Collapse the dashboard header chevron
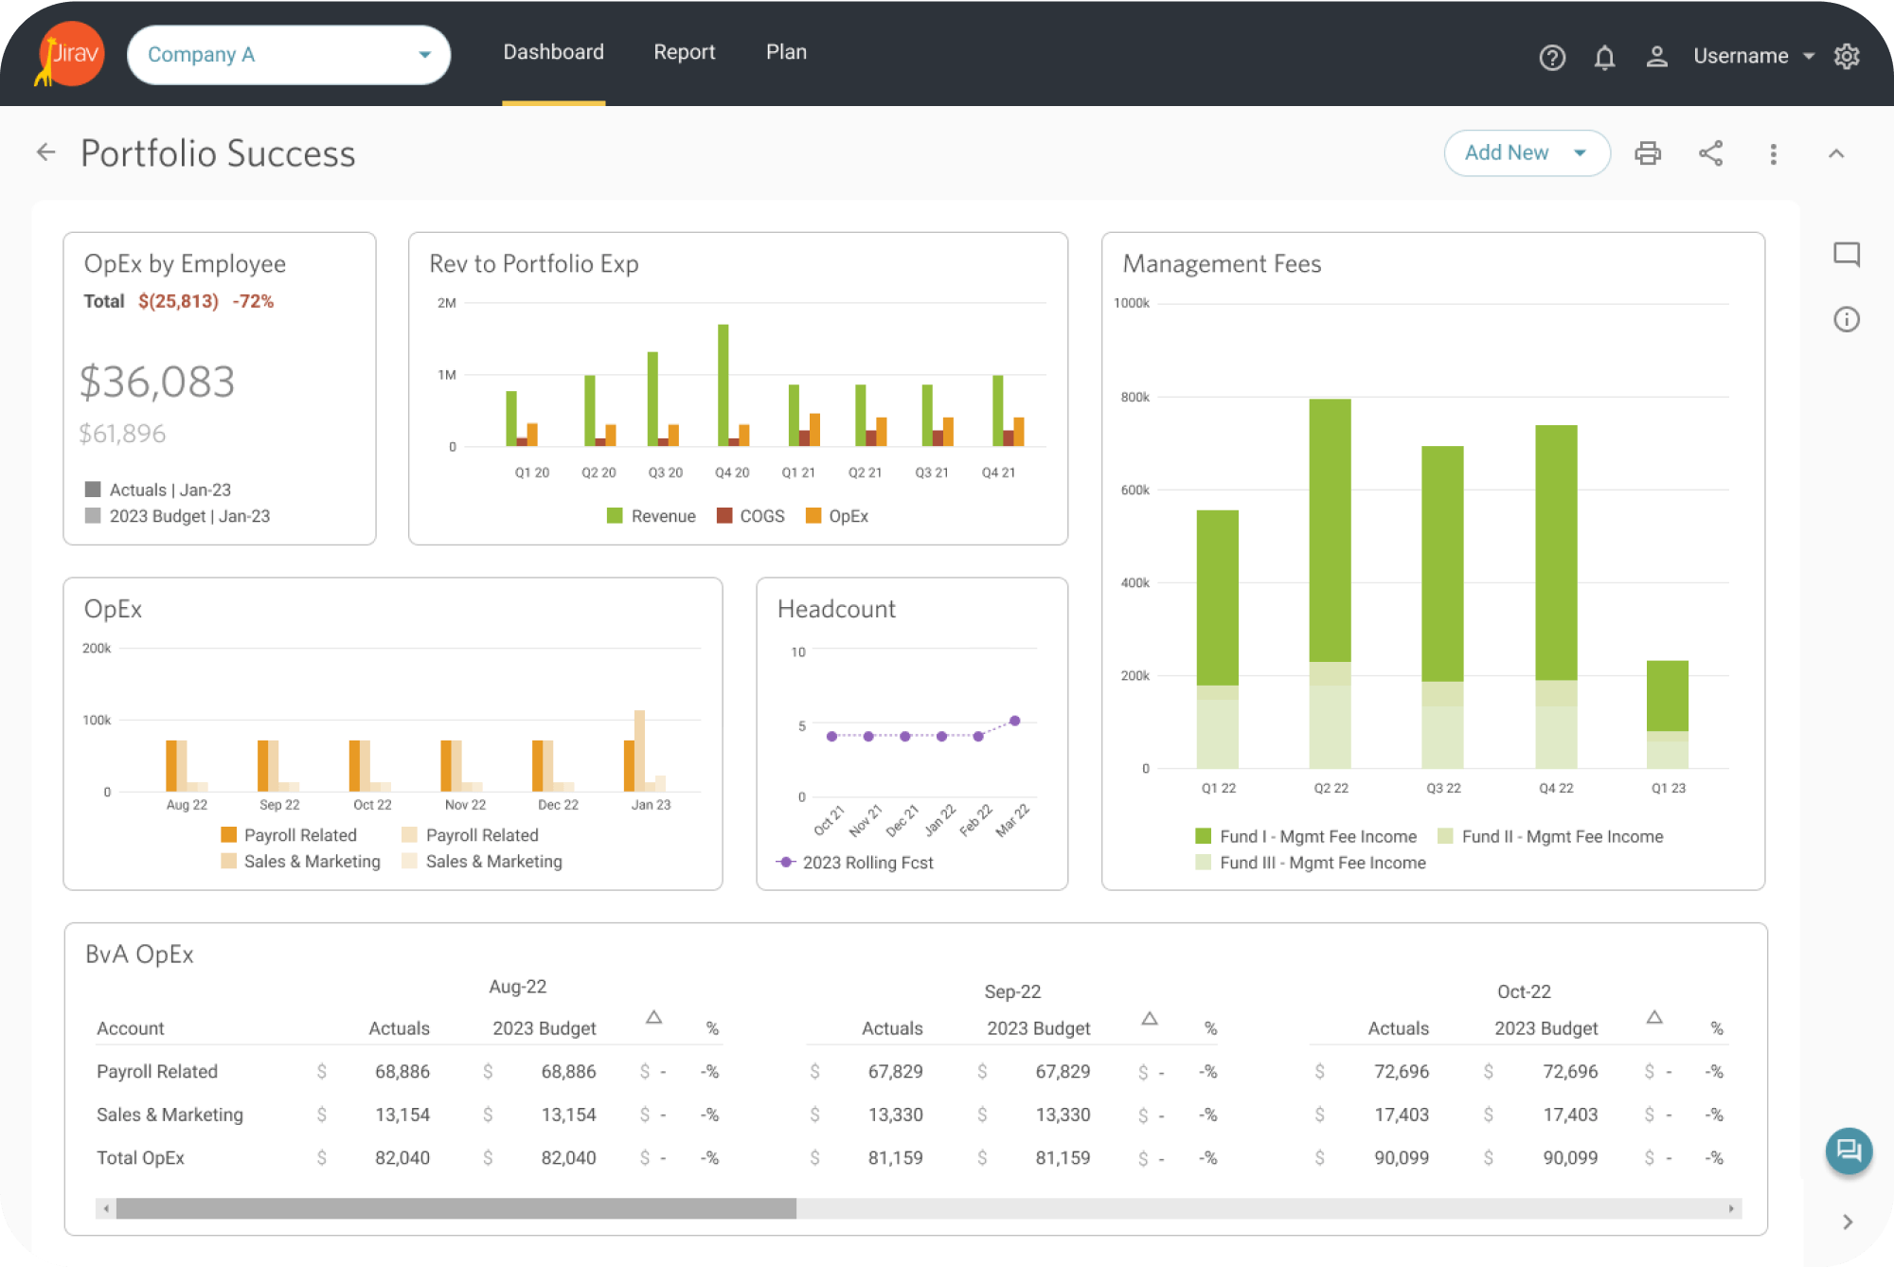The height and width of the screenshot is (1267, 1894). (x=1836, y=153)
